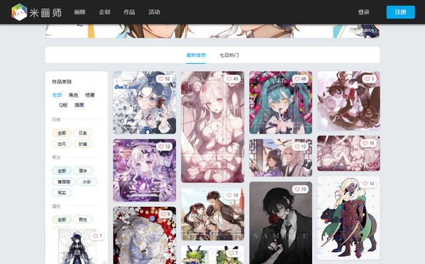Open 活动 in the top navigation
The height and width of the screenshot is (264, 425).
click(154, 12)
